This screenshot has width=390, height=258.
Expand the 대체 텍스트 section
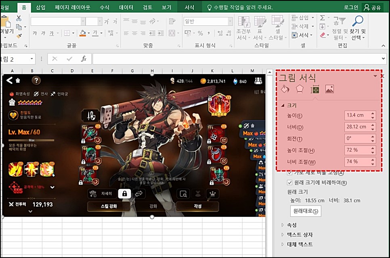[x=283, y=244]
